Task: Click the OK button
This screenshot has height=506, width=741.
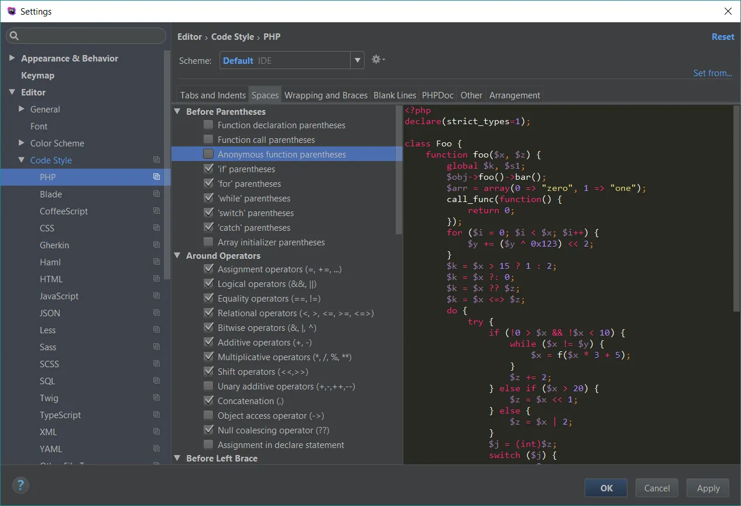Action: pyautogui.click(x=606, y=488)
